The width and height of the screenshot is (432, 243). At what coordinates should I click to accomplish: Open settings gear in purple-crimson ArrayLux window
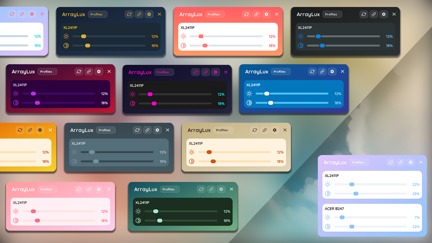99,72
